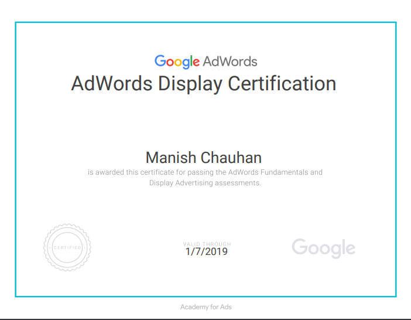Click the date '1/7/2019'
Image resolution: width=411 pixels, height=320 pixels.
click(x=207, y=252)
